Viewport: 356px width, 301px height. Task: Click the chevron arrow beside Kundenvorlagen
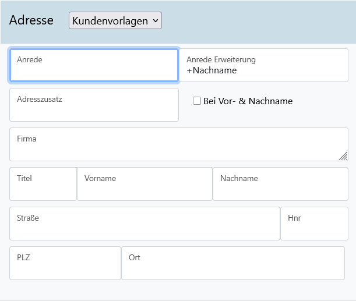[155, 20]
